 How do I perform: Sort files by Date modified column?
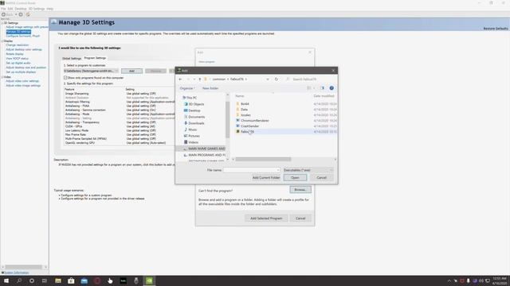(324, 96)
